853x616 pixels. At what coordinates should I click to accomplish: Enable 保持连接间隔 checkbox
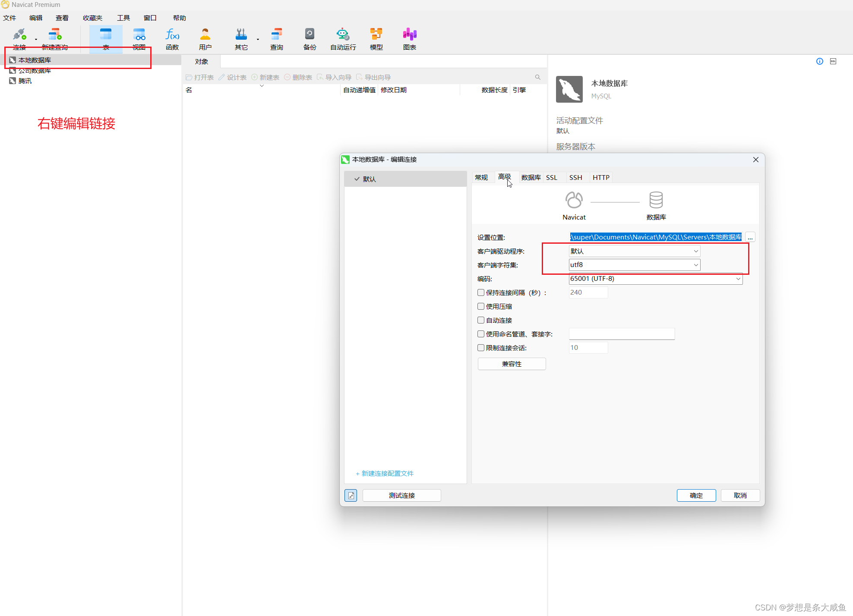pyautogui.click(x=481, y=292)
